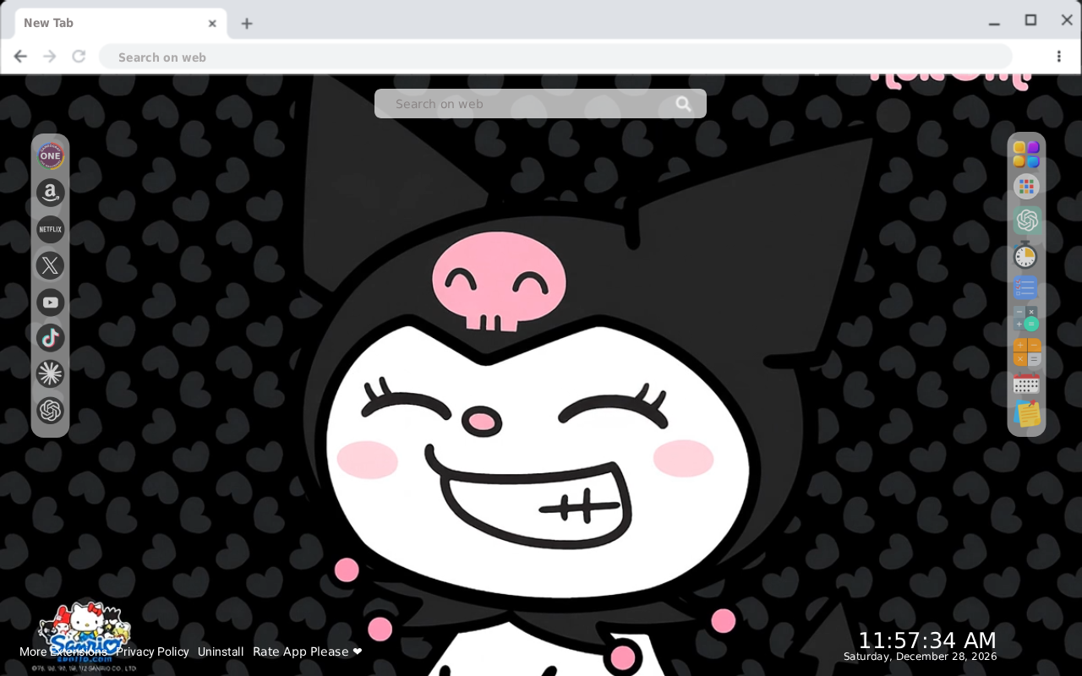Focus the page Search on web field

pyautogui.click(x=540, y=104)
